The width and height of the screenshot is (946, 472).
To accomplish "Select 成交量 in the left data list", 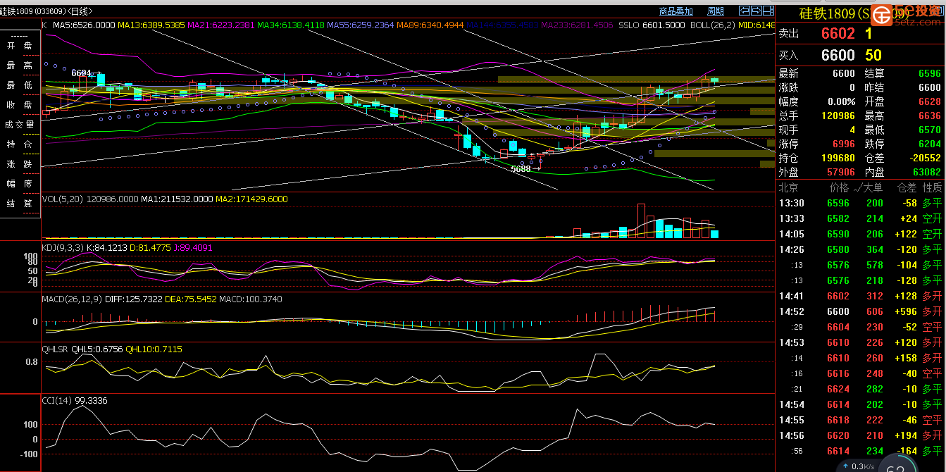I will [x=20, y=125].
